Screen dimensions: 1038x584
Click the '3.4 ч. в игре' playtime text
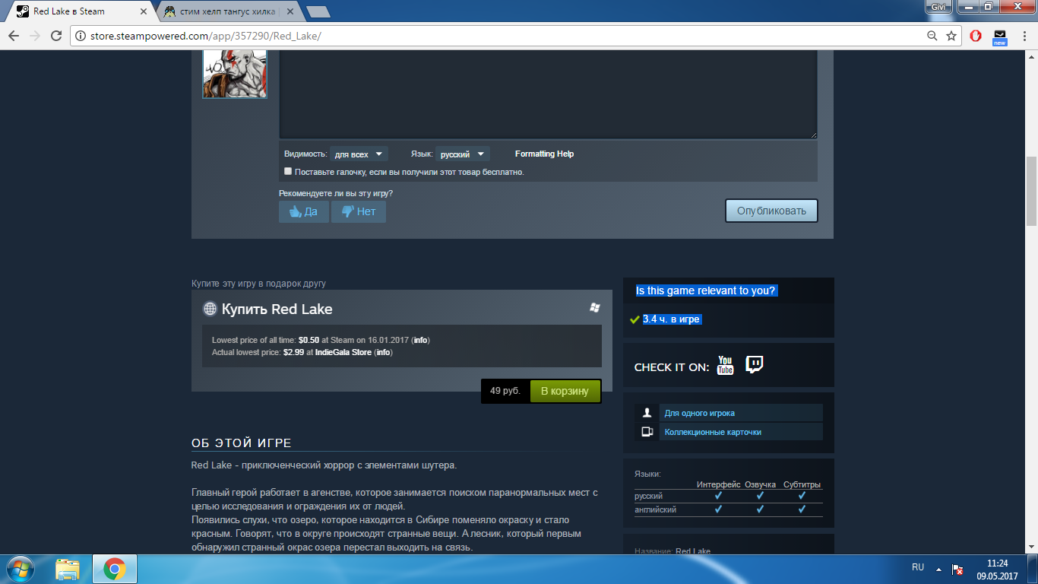pyautogui.click(x=671, y=319)
